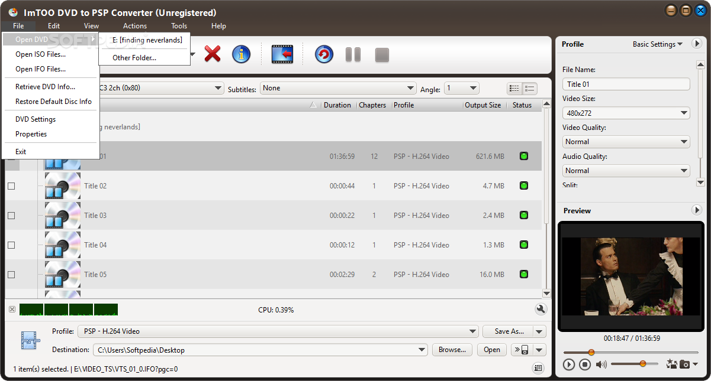Open the Edit menu
Image resolution: width=711 pixels, height=381 pixels.
pyautogui.click(x=54, y=26)
